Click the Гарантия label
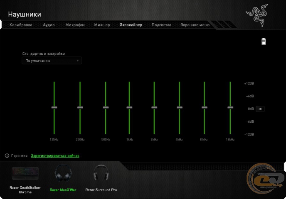This screenshot has width=286, height=199. (19, 156)
